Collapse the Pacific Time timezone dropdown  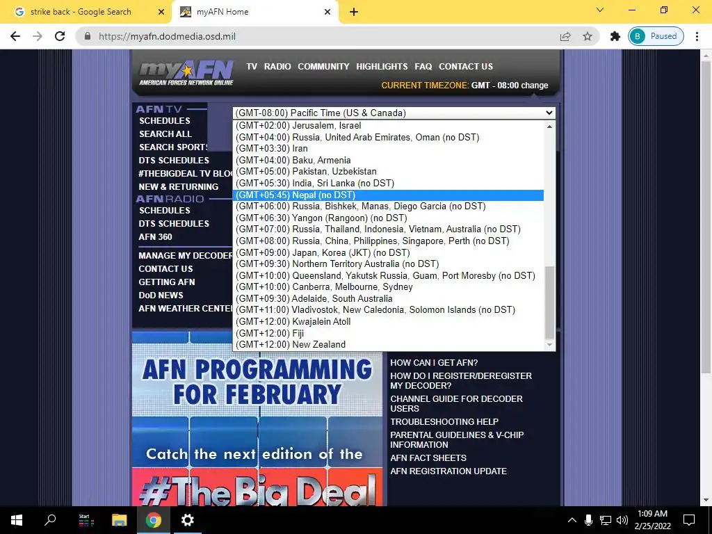(x=394, y=113)
